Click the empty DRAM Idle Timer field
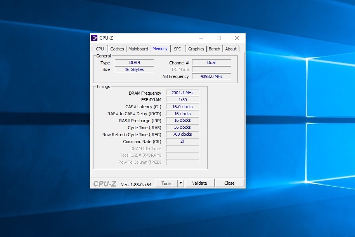 pos(182,149)
